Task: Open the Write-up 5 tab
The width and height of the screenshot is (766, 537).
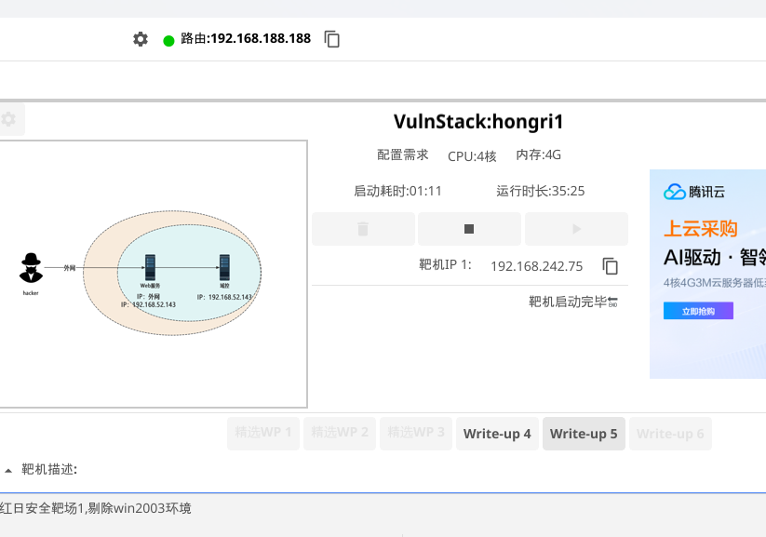Action: [584, 434]
